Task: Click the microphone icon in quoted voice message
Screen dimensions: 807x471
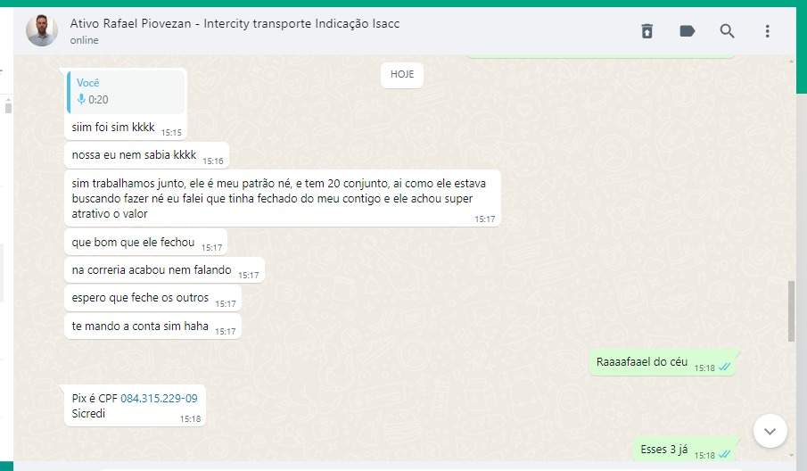Action: [x=81, y=100]
